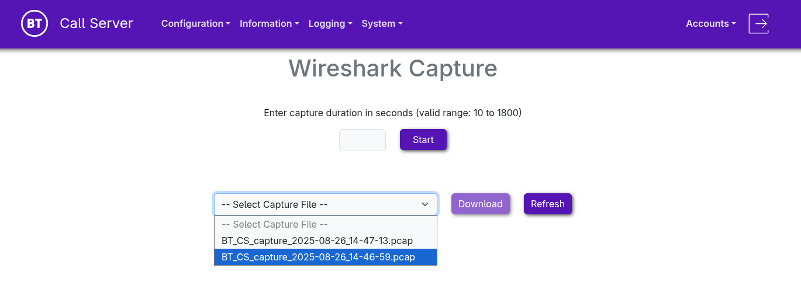Expand the Accounts dropdown menu
The width and height of the screenshot is (801, 303).
click(x=711, y=23)
